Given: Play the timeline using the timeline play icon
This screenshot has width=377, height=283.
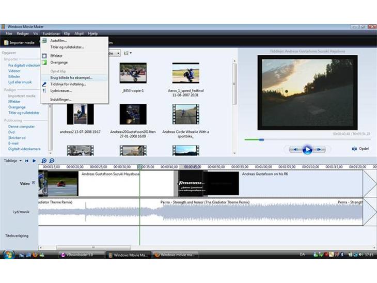Looking at the screenshot, I should [x=35, y=161].
